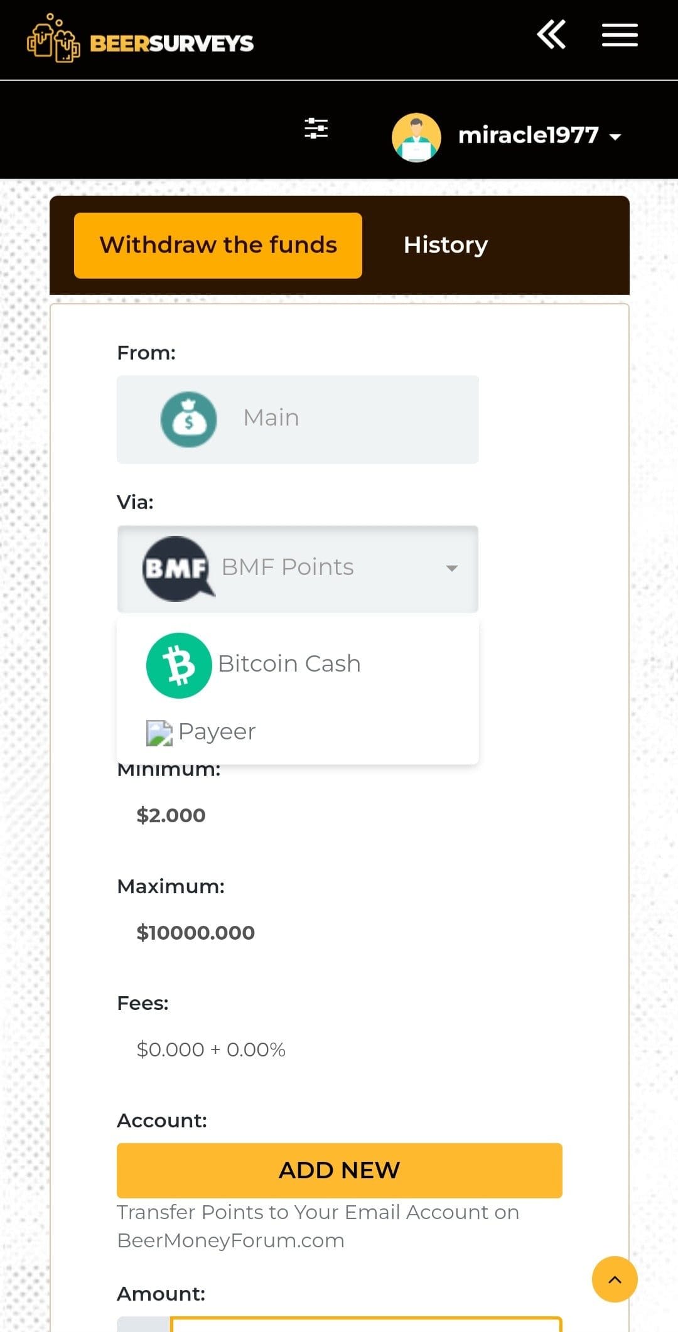The image size is (678, 1332).
Task: Focus the Amount input field
Action: point(366,1323)
